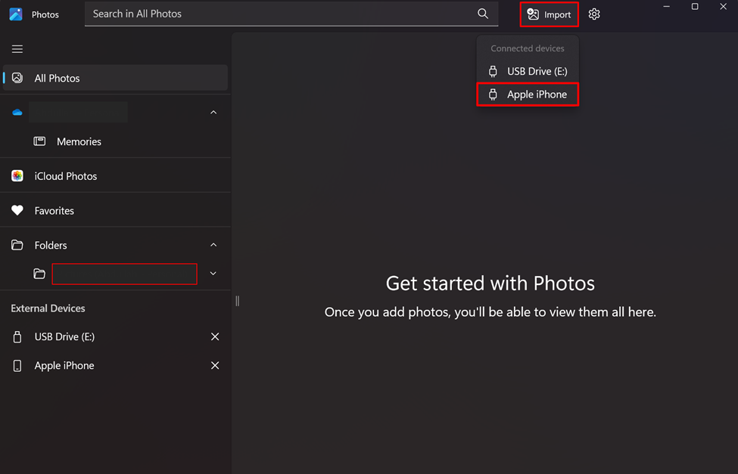This screenshot has height=474, width=738.
Task: Toggle the hamburger navigation menu
Action: point(17,49)
